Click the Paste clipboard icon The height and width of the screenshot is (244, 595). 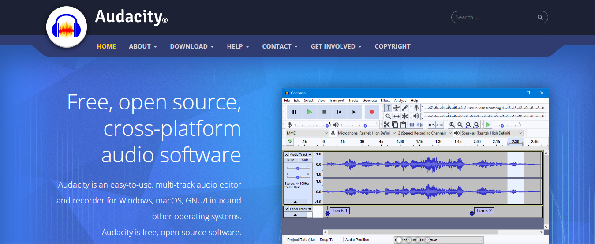pyautogui.click(x=403, y=125)
